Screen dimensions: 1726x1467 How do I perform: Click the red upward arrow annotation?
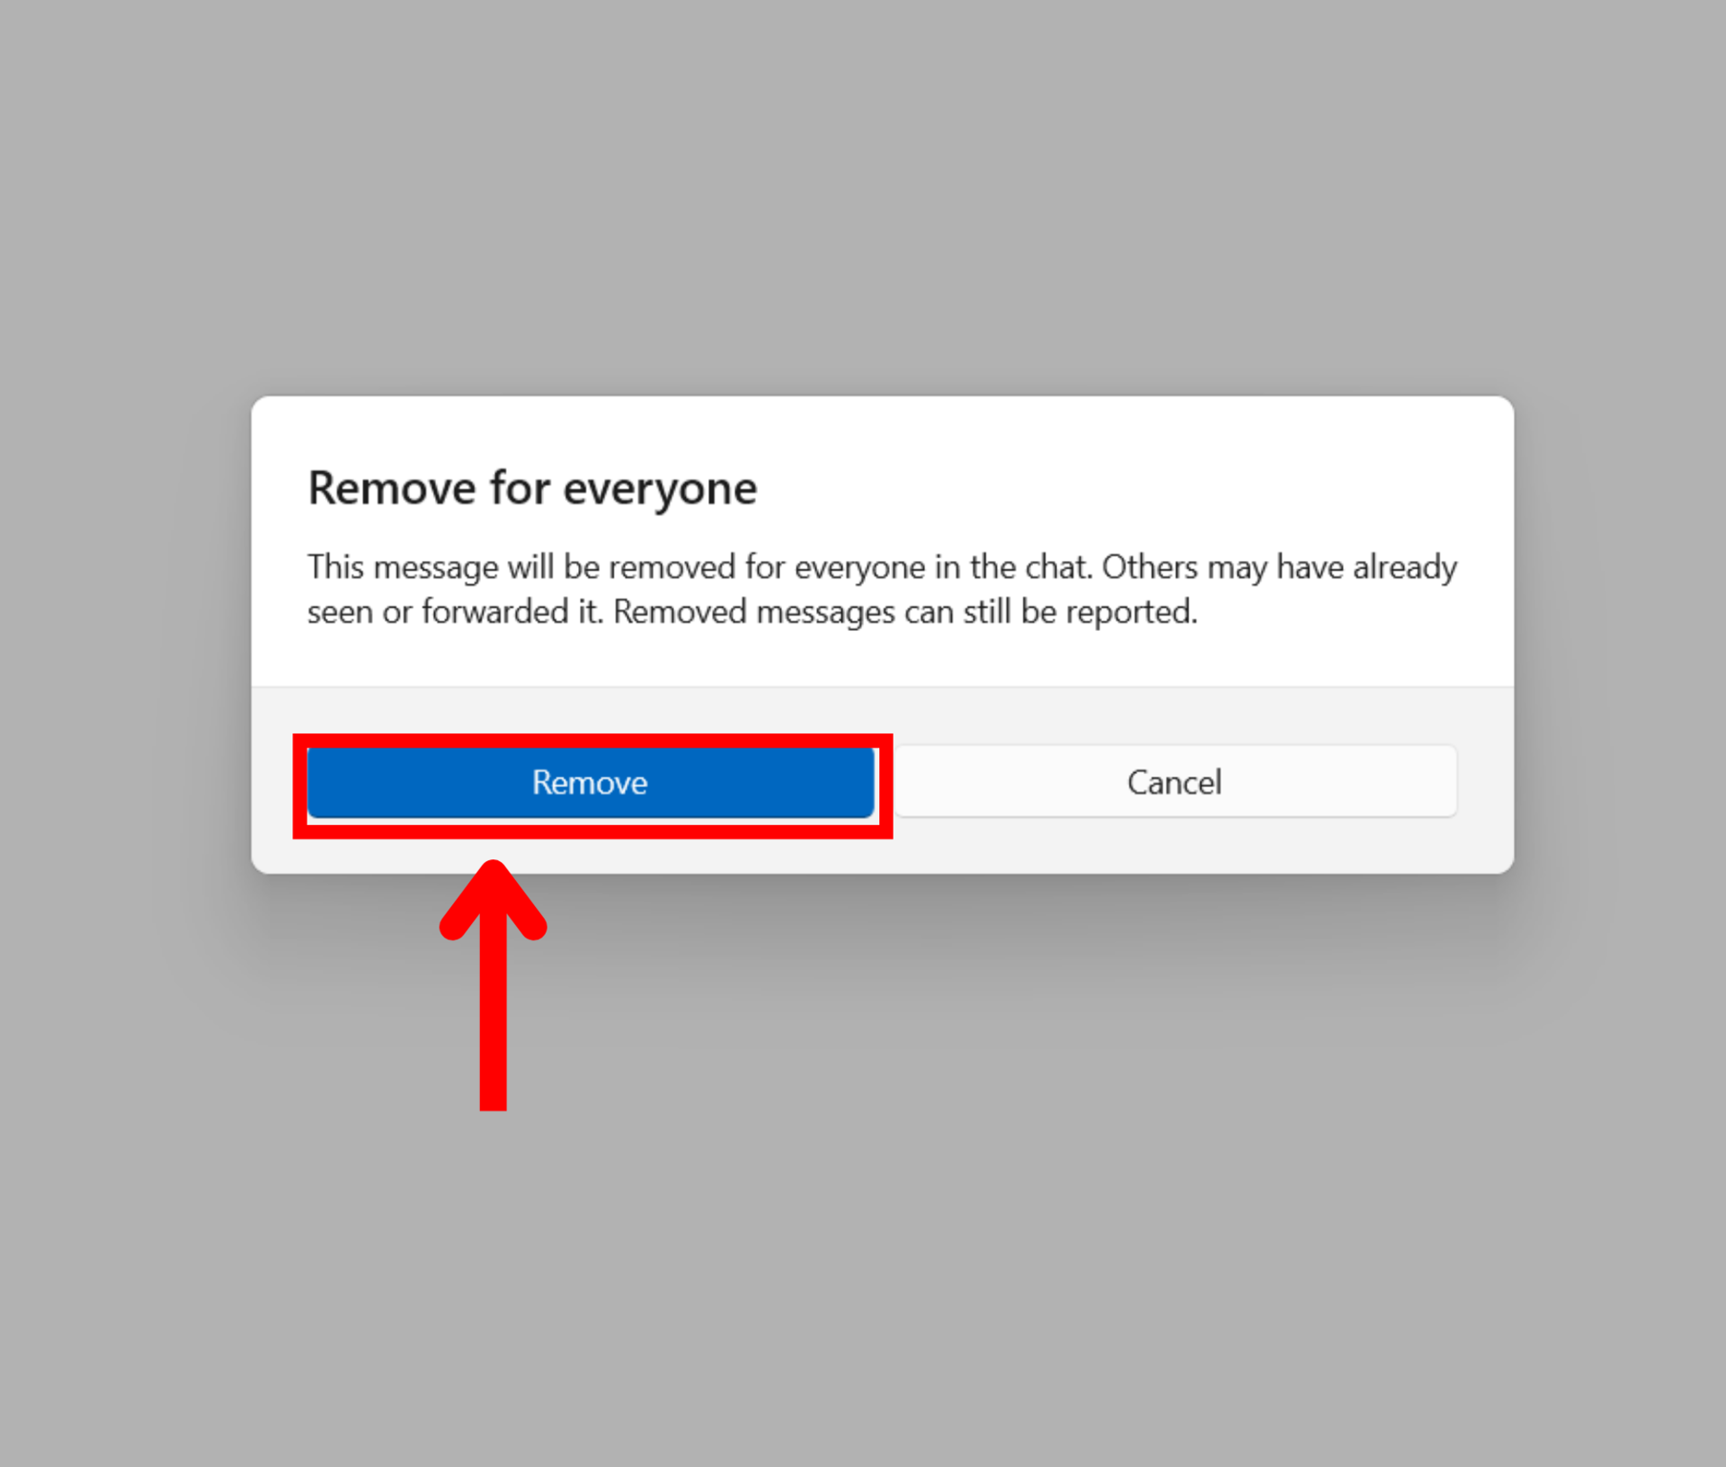[493, 985]
